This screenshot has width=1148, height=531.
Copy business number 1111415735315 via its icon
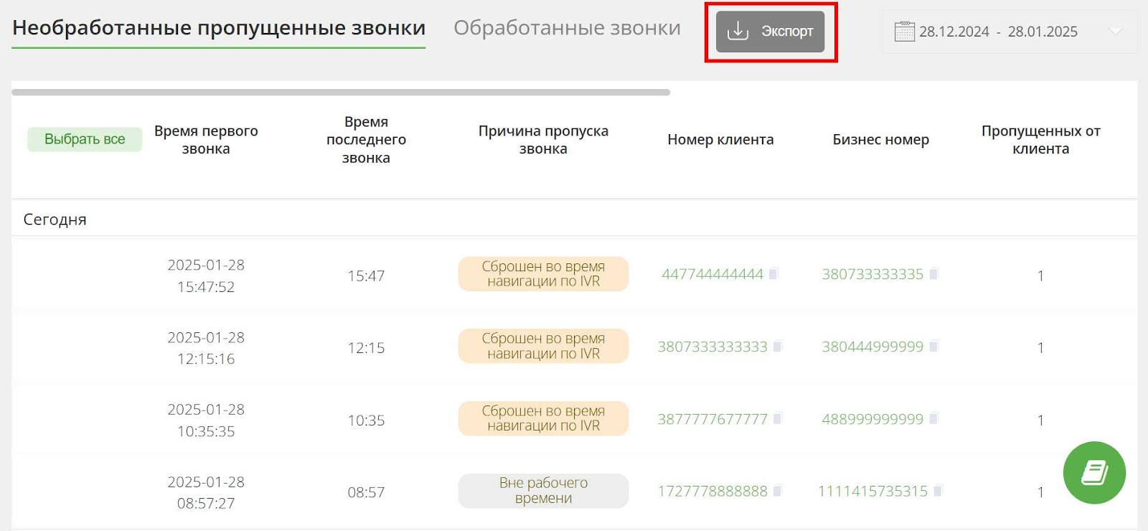[938, 491]
